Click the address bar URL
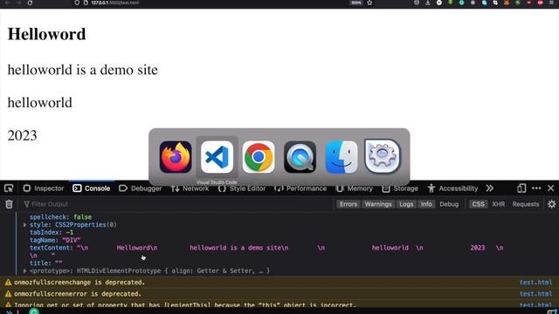The image size is (559, 314). point(114,3)
